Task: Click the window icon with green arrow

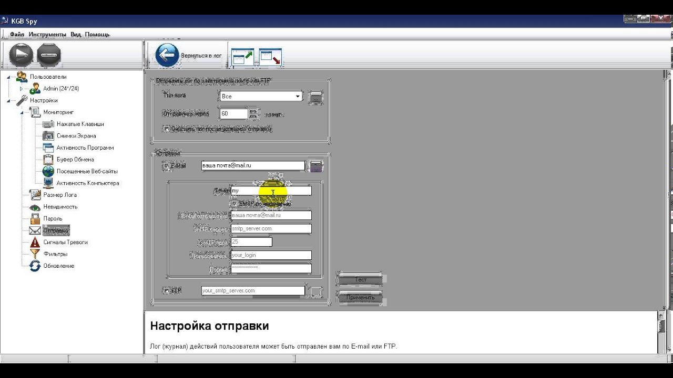Action: coord(243,58)
